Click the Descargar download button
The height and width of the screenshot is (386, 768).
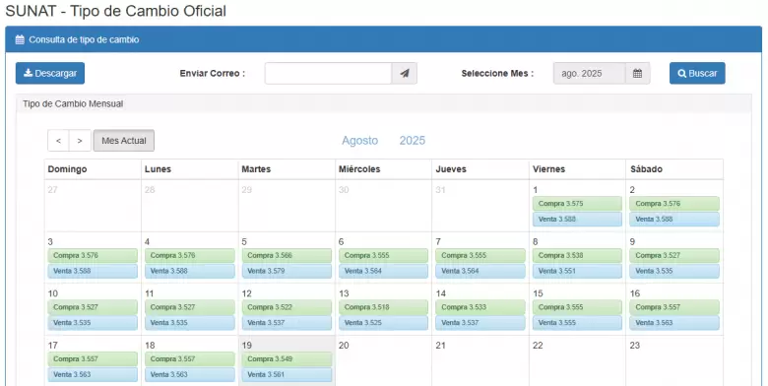(x=50, y=73)
